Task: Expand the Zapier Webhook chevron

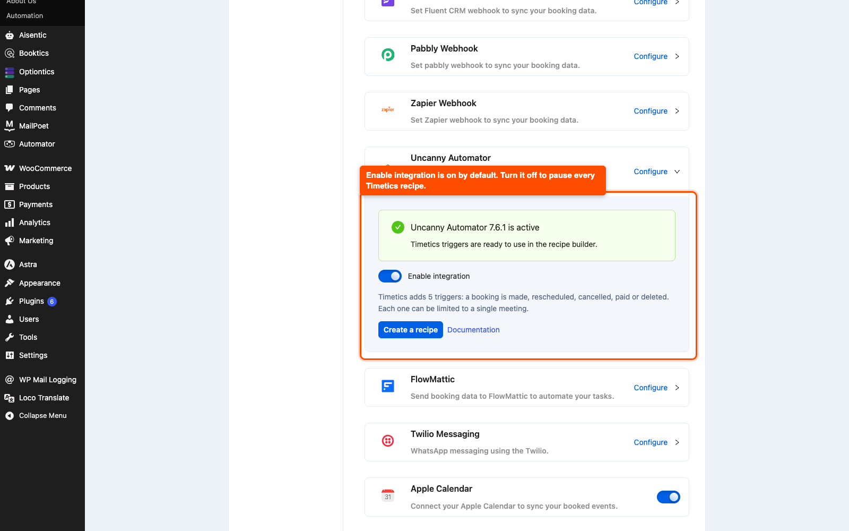Action: [x=677, y=111]
